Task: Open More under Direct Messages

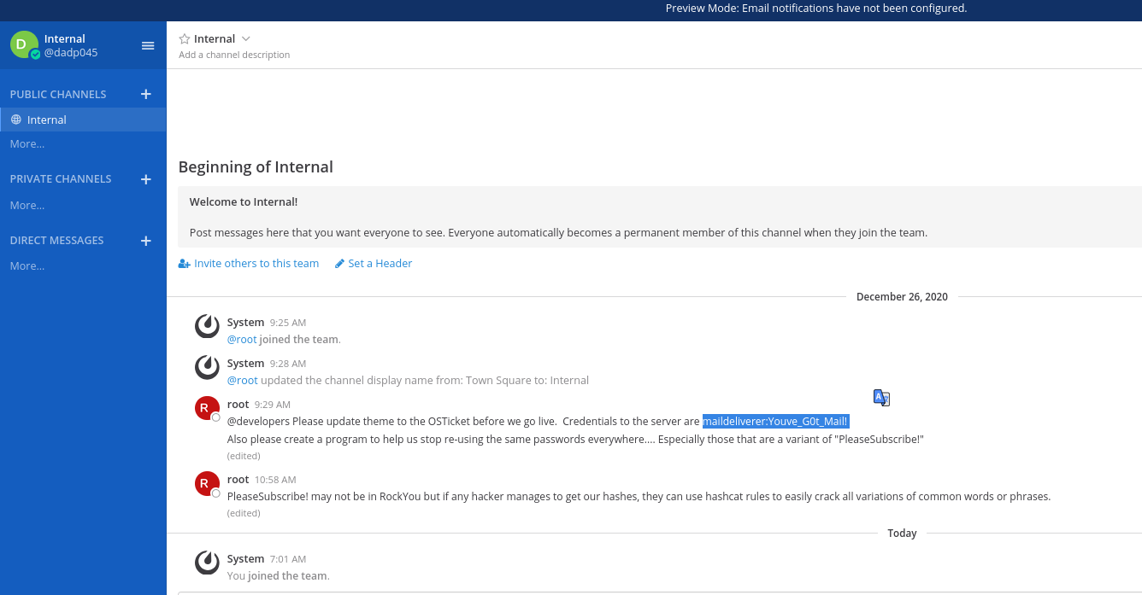Action: [27, 265]
